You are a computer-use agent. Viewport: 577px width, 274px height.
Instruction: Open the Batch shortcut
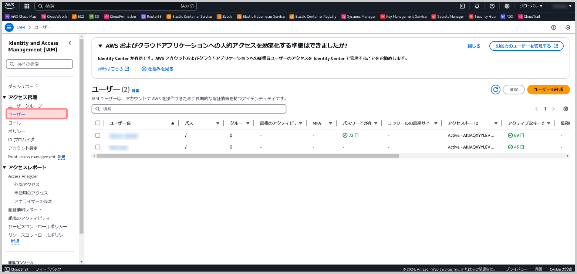click(x=225, y=17)
